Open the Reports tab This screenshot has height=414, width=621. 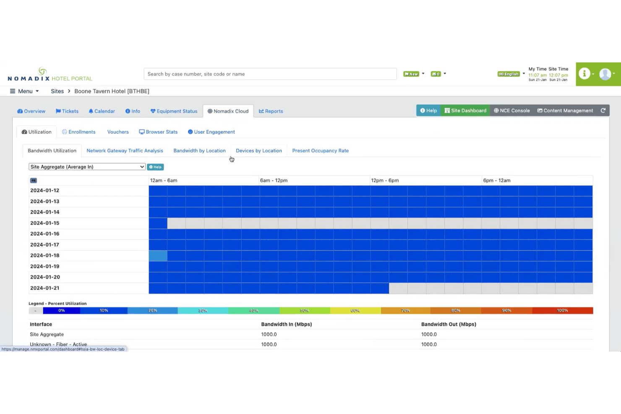click(271, 111)
